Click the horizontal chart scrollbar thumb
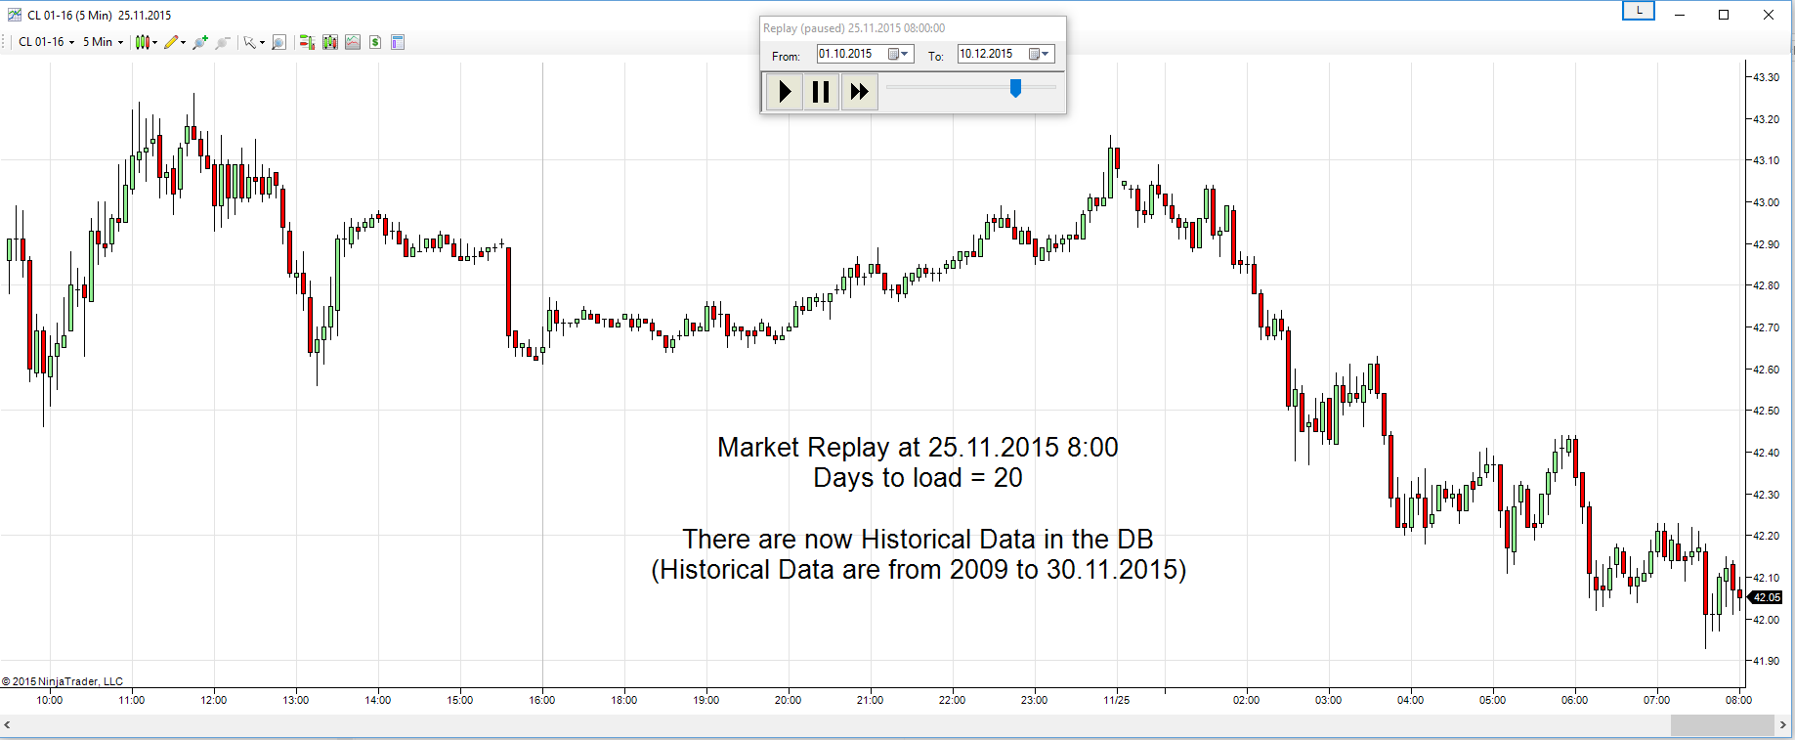This screenshot has height=740, width=1795. pos(1722,725)
